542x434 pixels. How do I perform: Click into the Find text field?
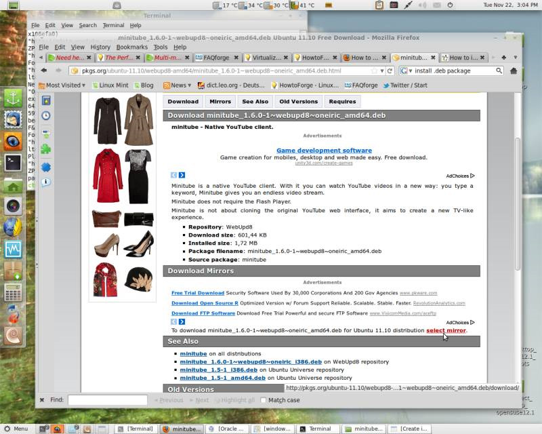[x=108, y=400]
